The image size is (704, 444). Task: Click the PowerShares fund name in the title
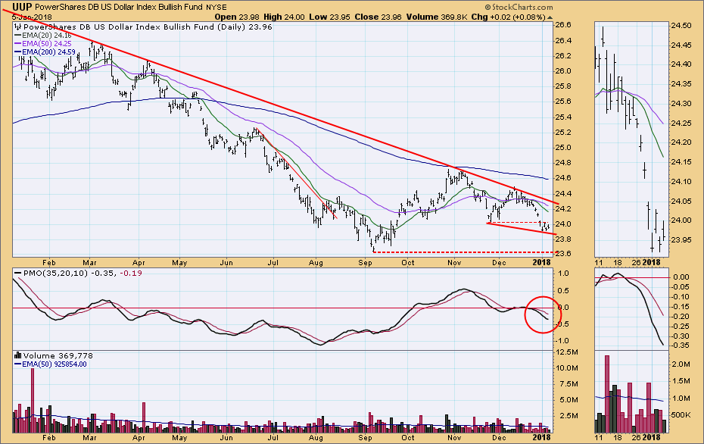(119, 7)
